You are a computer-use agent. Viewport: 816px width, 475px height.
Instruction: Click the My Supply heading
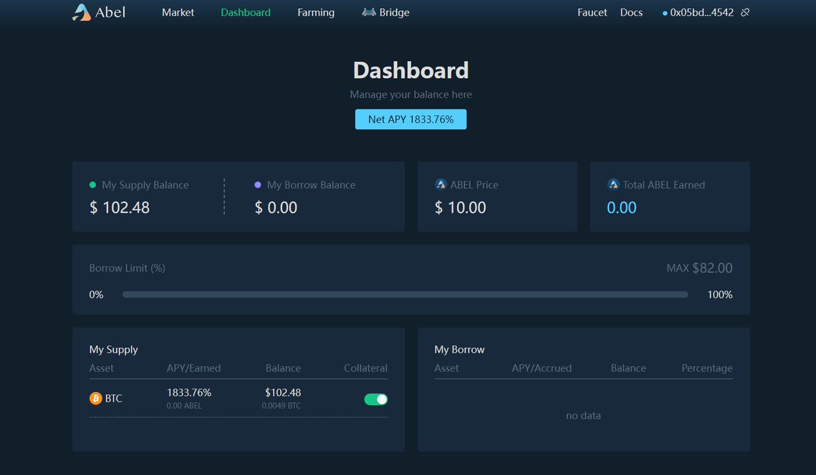coord(114,349)
